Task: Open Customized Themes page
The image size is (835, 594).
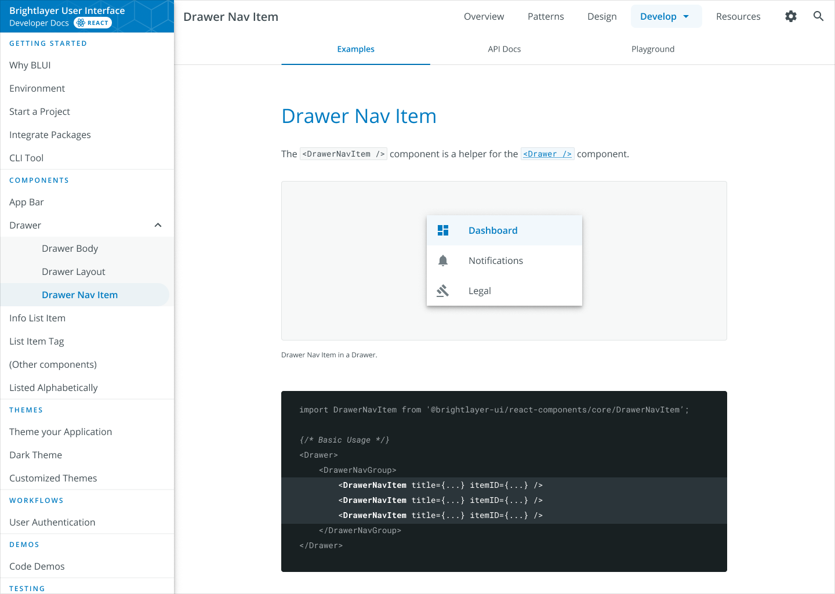Action: coord(87,478)
